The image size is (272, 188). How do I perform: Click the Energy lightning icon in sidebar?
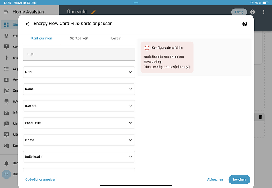pos(6,58)
